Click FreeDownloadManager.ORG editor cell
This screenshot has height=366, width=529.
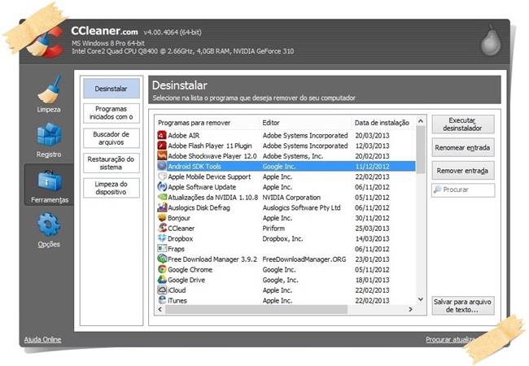tap(304, 259)
